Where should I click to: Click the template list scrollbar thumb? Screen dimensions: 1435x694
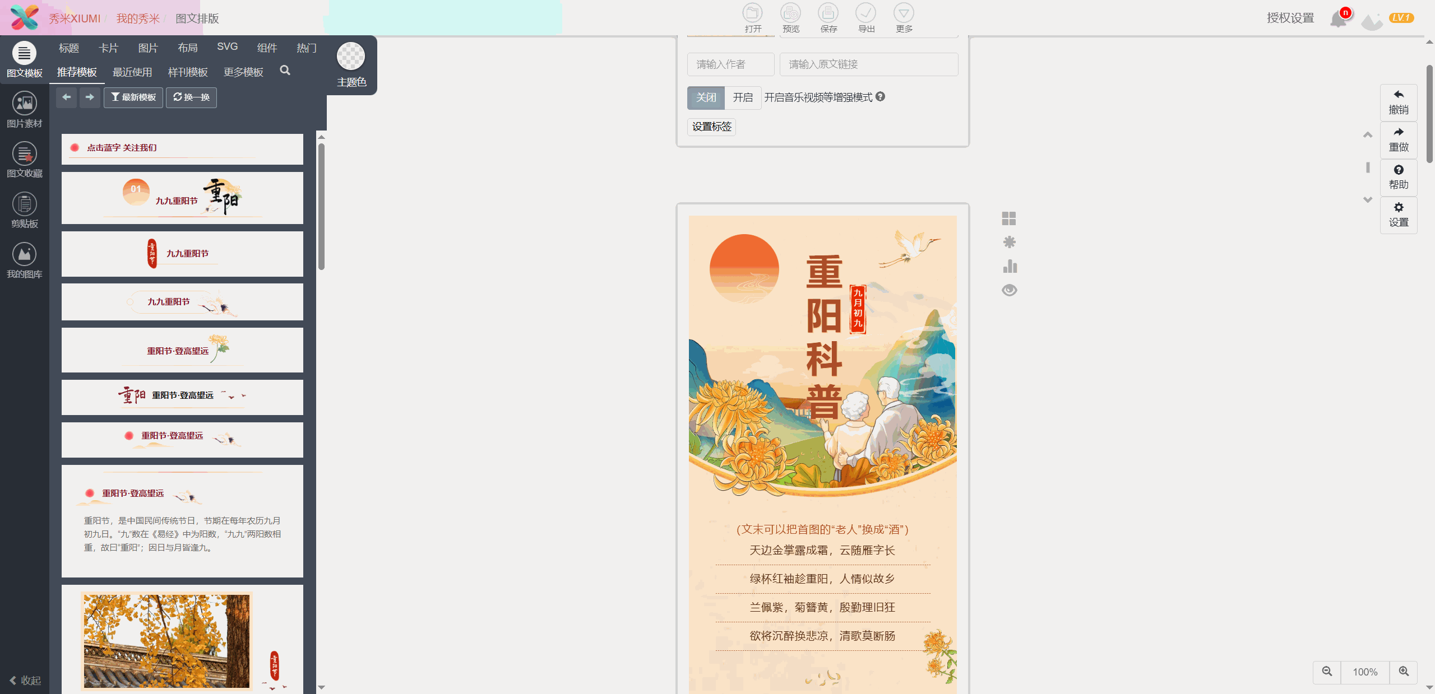321,207
